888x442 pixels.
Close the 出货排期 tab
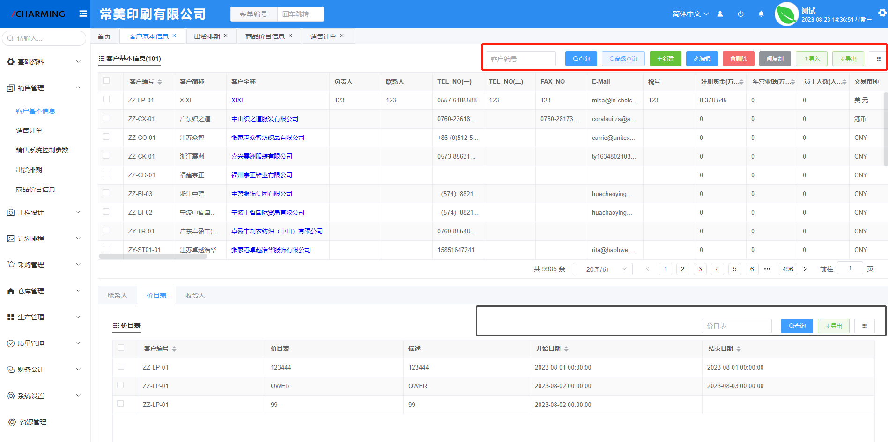(x=226, y=36)
